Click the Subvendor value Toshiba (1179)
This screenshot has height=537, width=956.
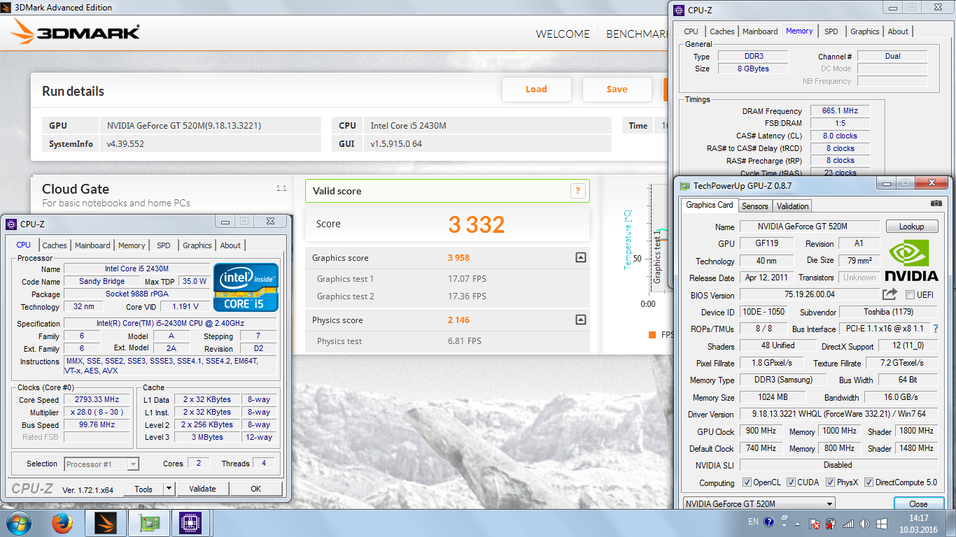(888, 312)
